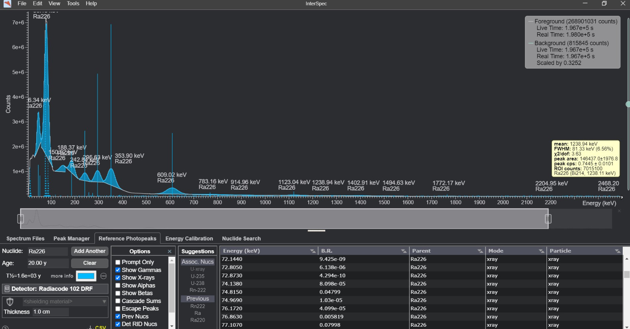Uncheck the Prev Nucs checkbox
Screen dimensions: 630x329
click(x=118, y=316)
